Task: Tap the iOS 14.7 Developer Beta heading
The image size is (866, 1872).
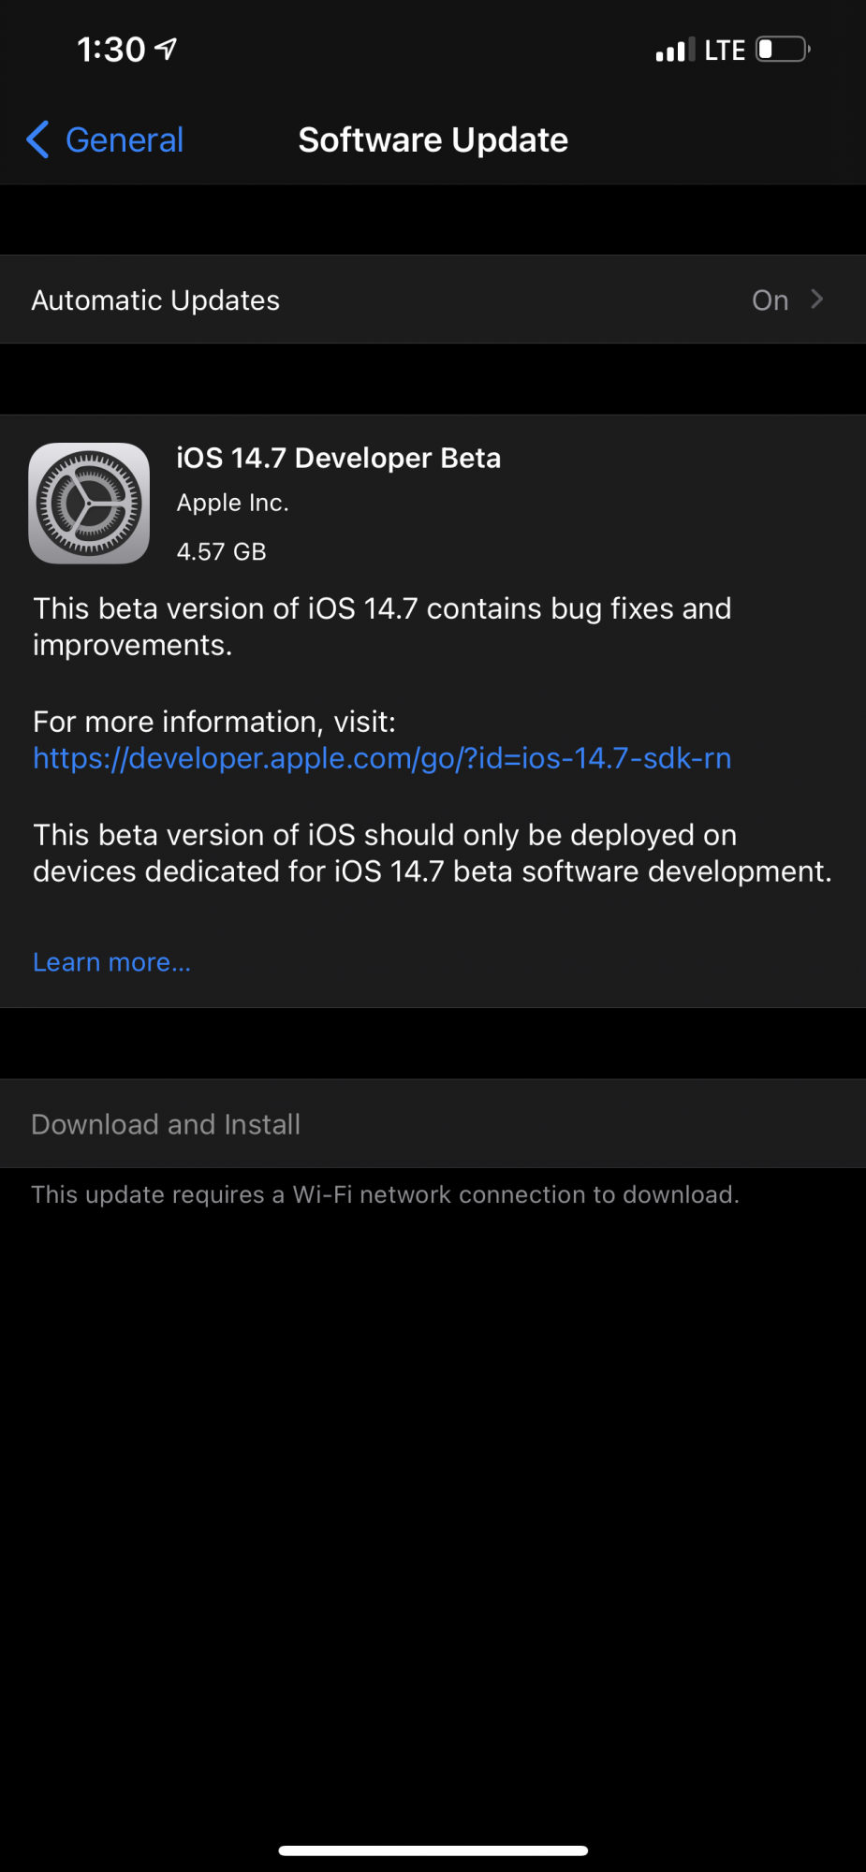Action: [339, 458]
